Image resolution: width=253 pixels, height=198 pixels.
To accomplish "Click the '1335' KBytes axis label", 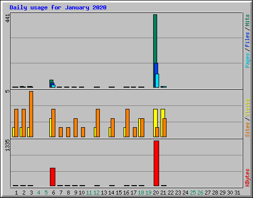I will 7,145.
